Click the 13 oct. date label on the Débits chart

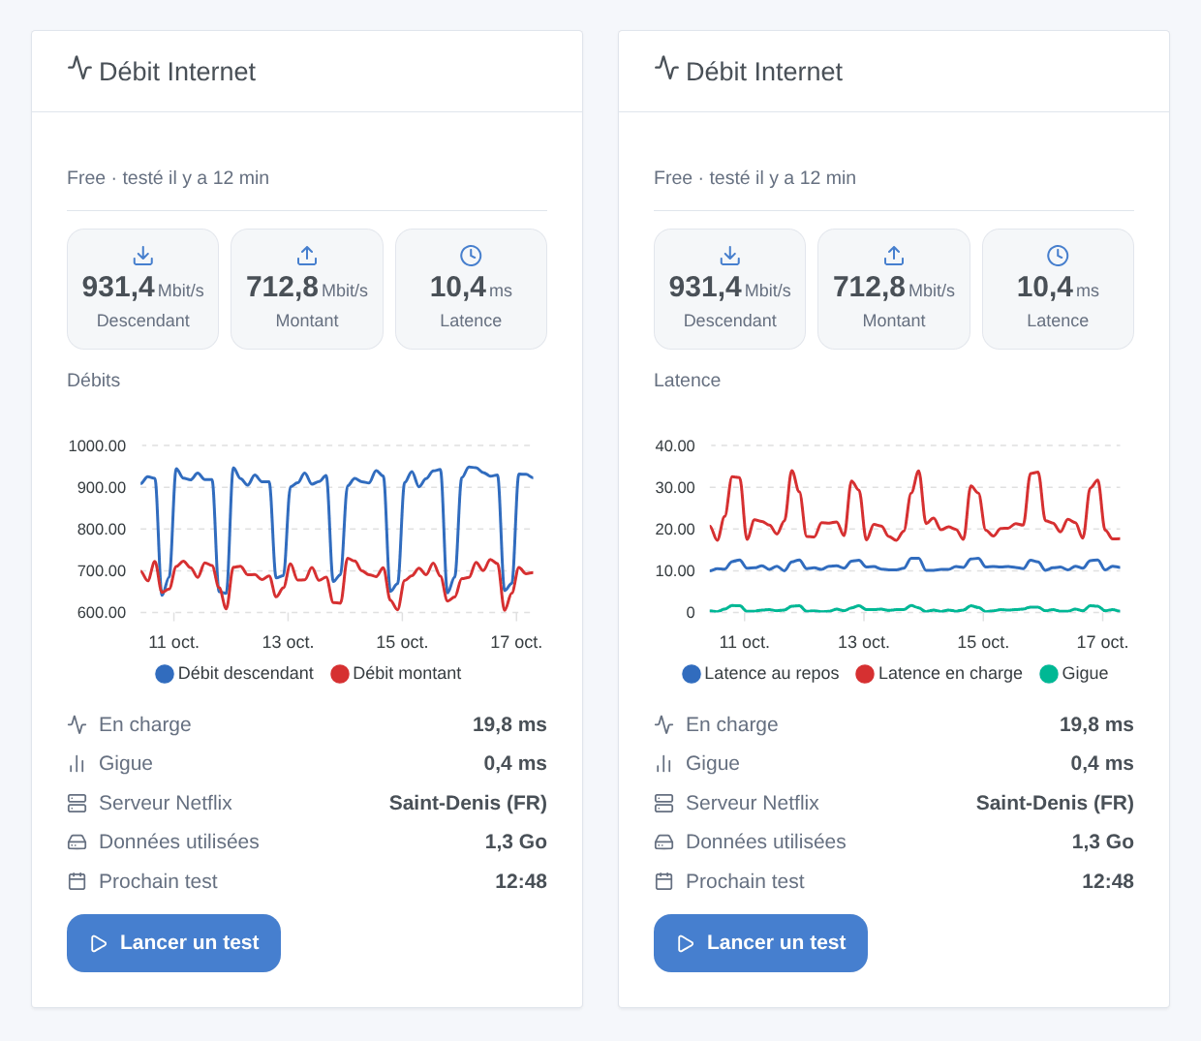click(288, 642)
